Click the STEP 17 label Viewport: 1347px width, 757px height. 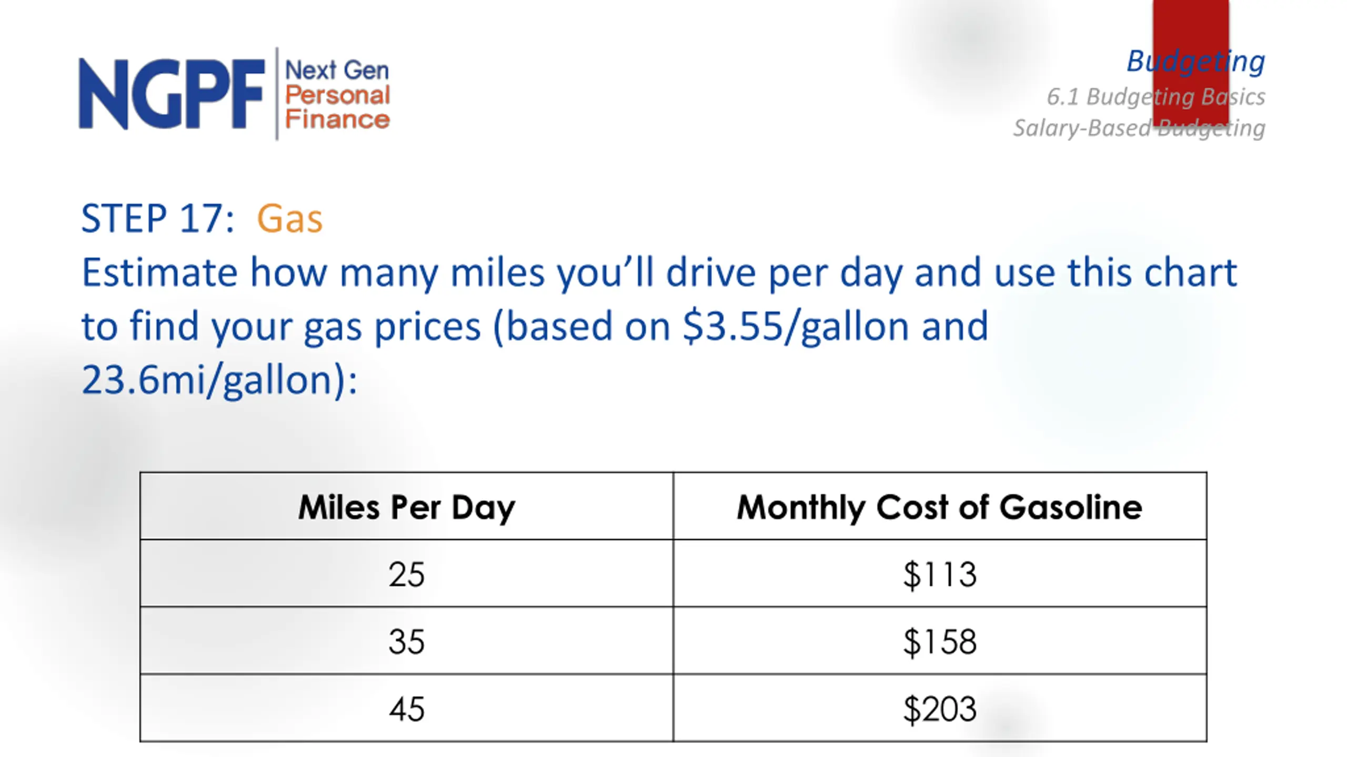tap(157, 218)
